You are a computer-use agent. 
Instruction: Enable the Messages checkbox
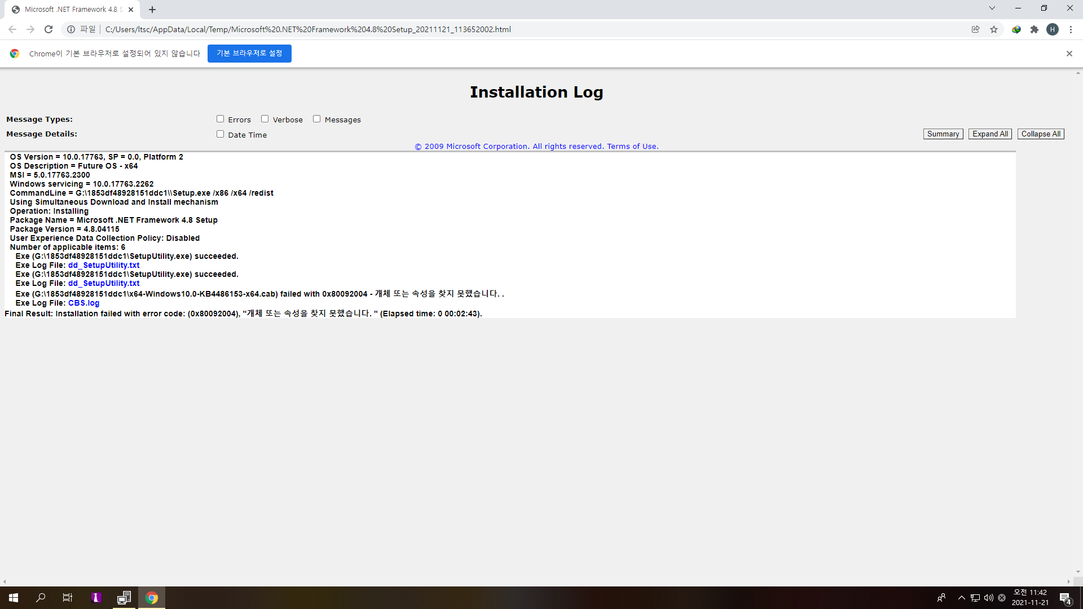317,119
